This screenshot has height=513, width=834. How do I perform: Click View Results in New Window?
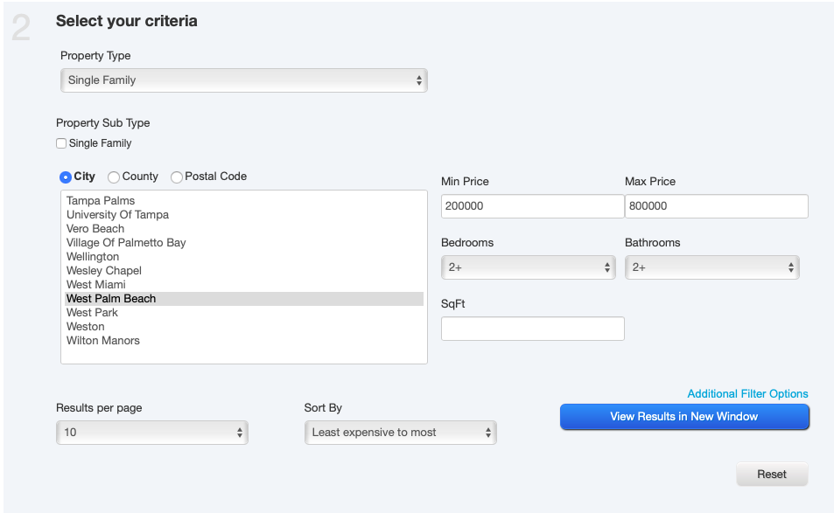tap(684, 417)
